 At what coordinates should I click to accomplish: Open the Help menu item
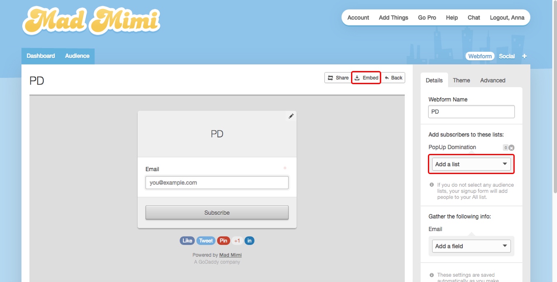(452, 18)
